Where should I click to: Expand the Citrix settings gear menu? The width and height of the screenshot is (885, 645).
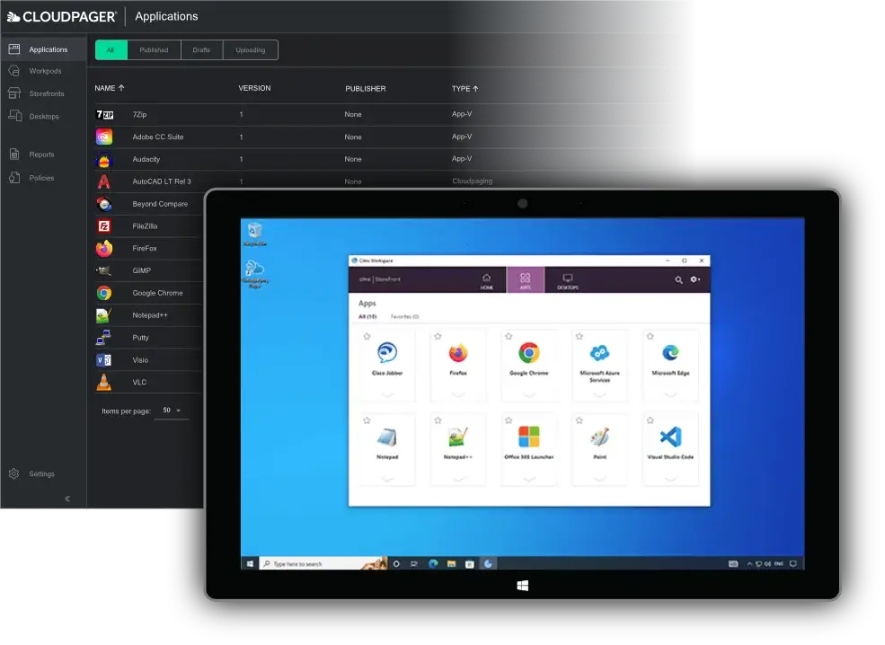click(695, 280)
